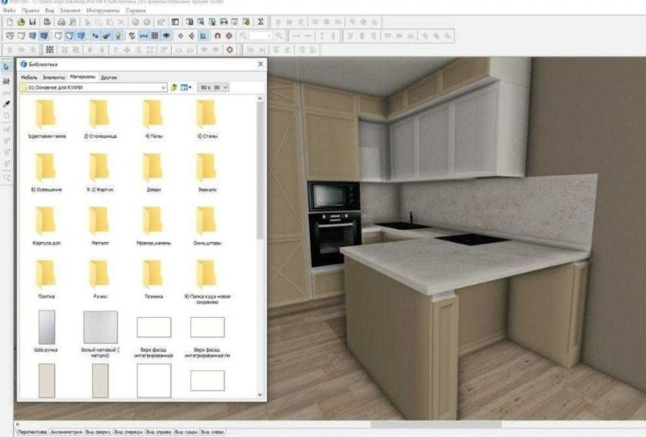Viewport: 646px width, 437px height.
Task: Click the light bulb lighting icon
Action: click(118, 36)
